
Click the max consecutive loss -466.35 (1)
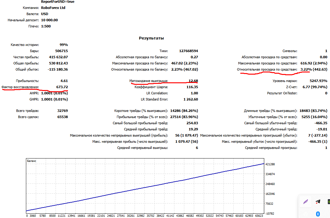(x=318, y=142)
